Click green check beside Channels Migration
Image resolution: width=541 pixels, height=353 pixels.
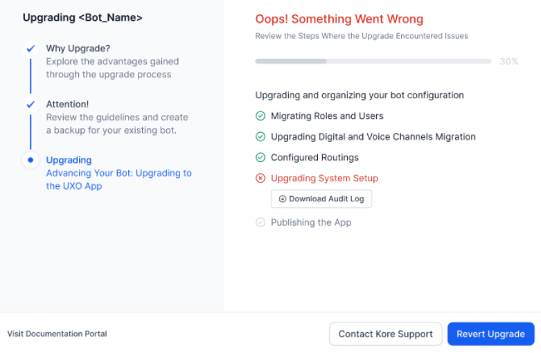260,137
